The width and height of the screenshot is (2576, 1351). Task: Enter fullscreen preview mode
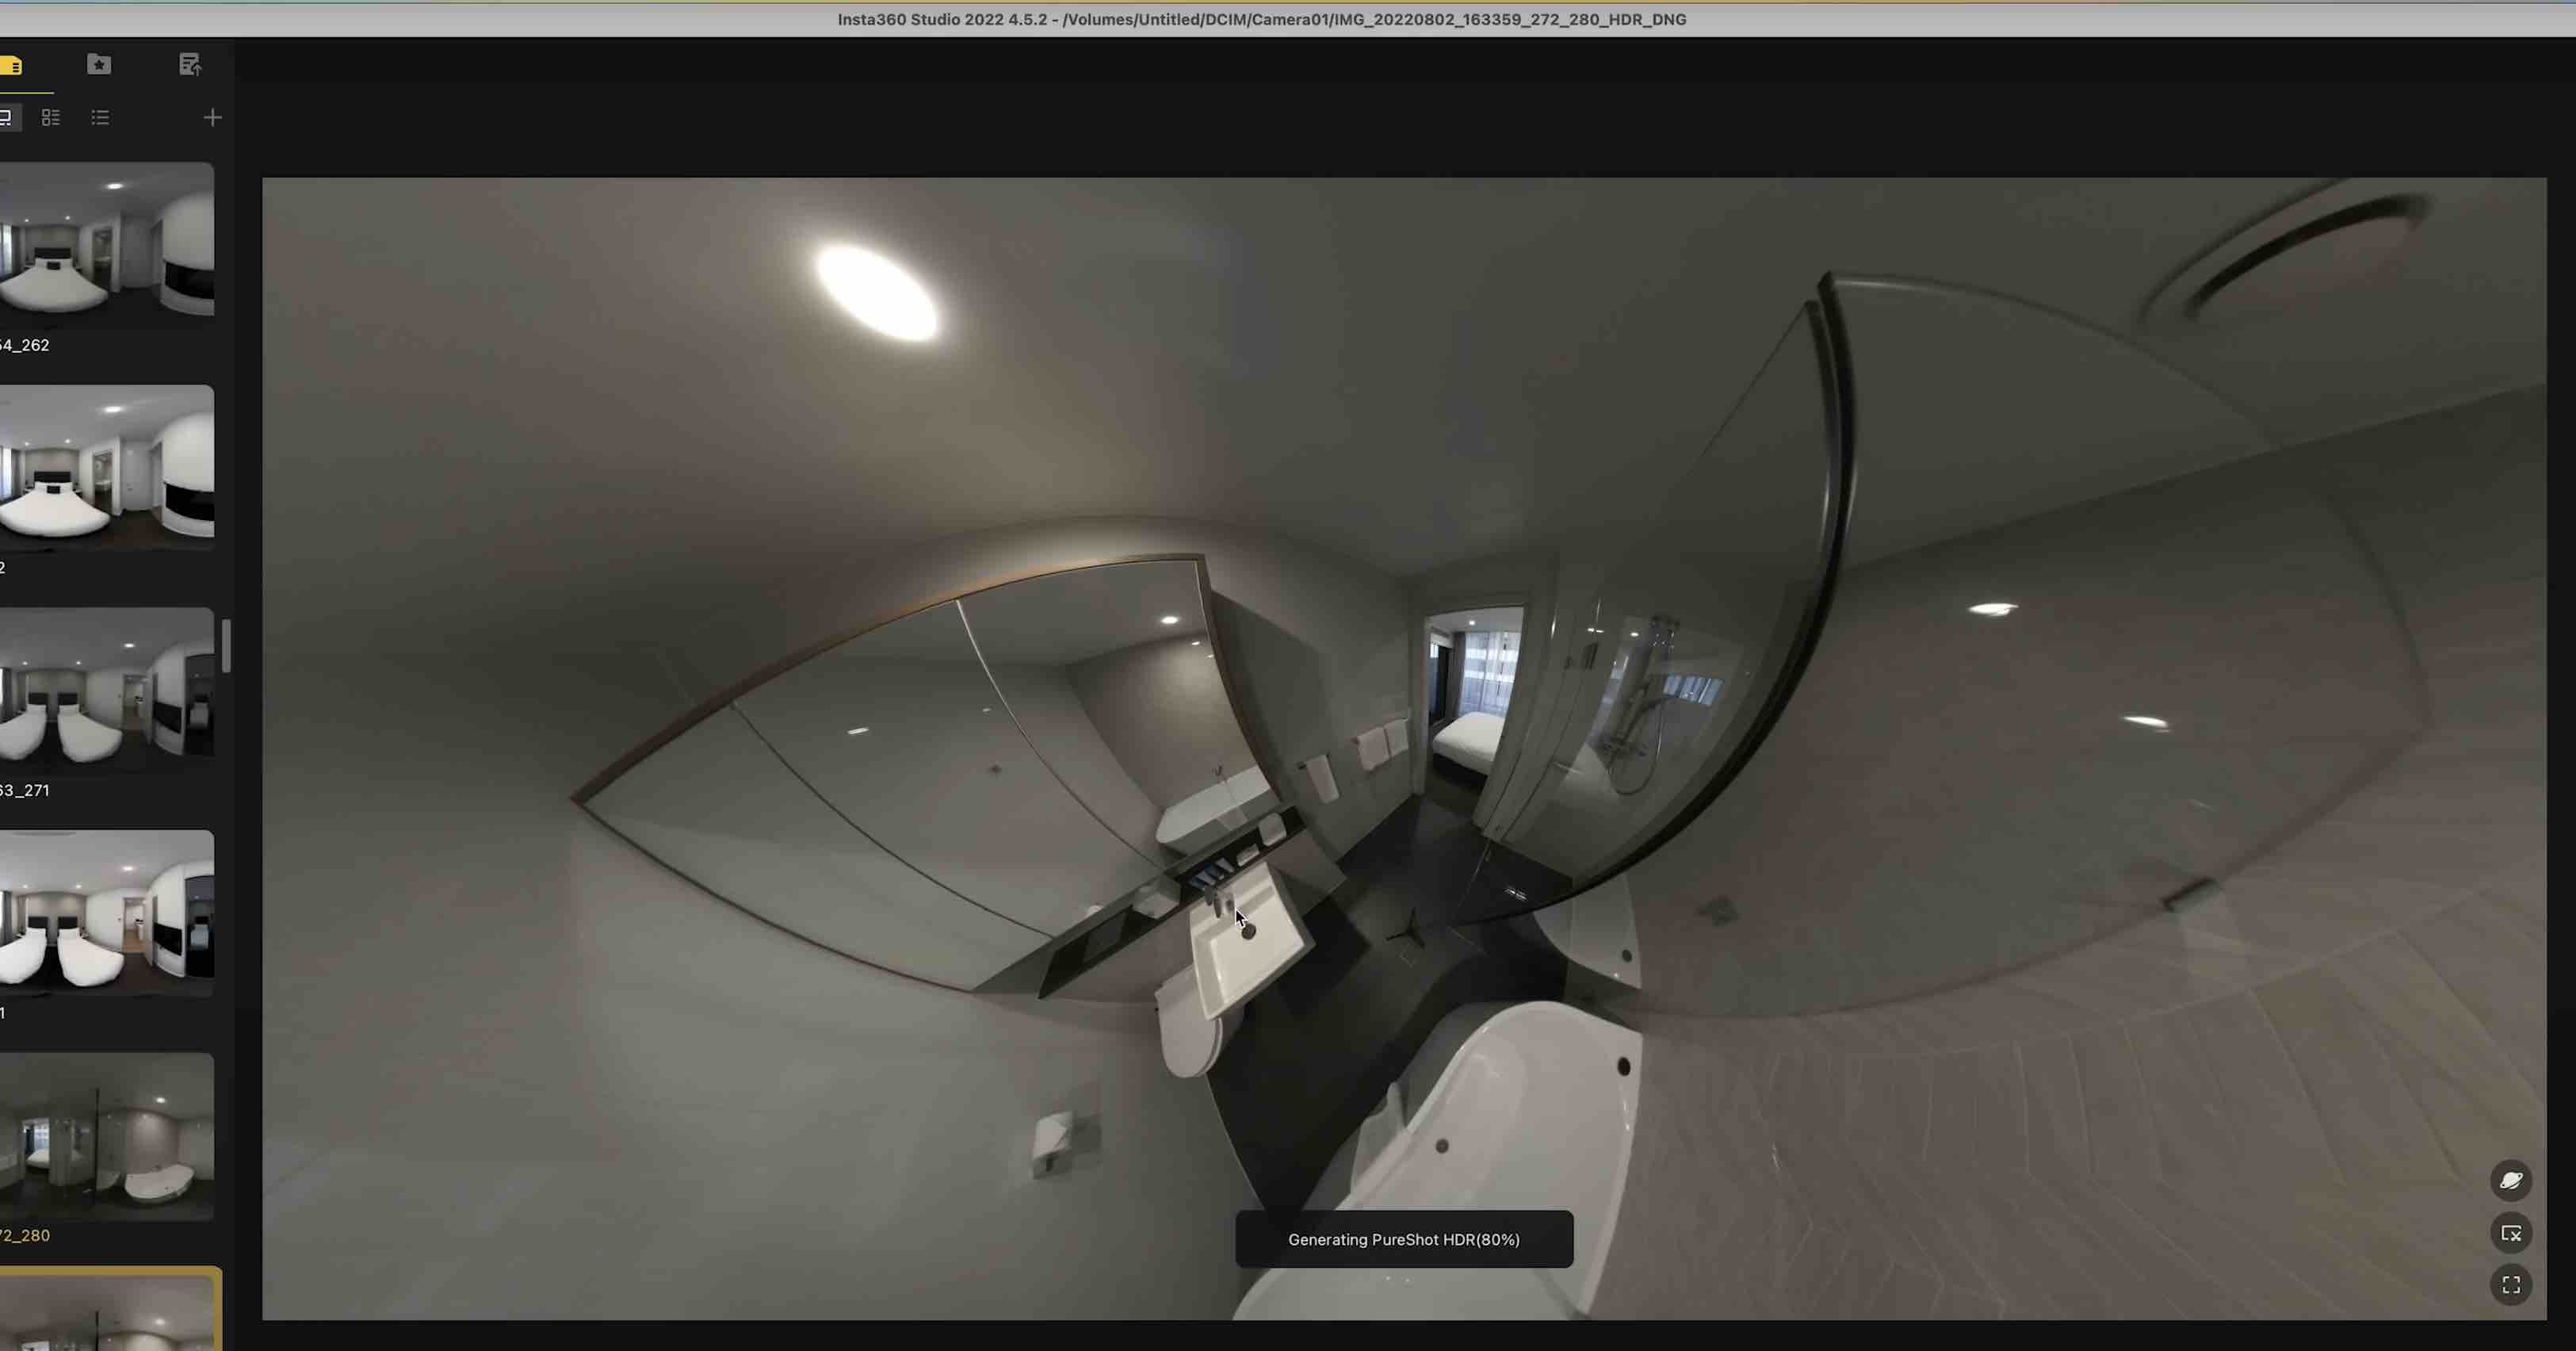tap(2510, 1285)
